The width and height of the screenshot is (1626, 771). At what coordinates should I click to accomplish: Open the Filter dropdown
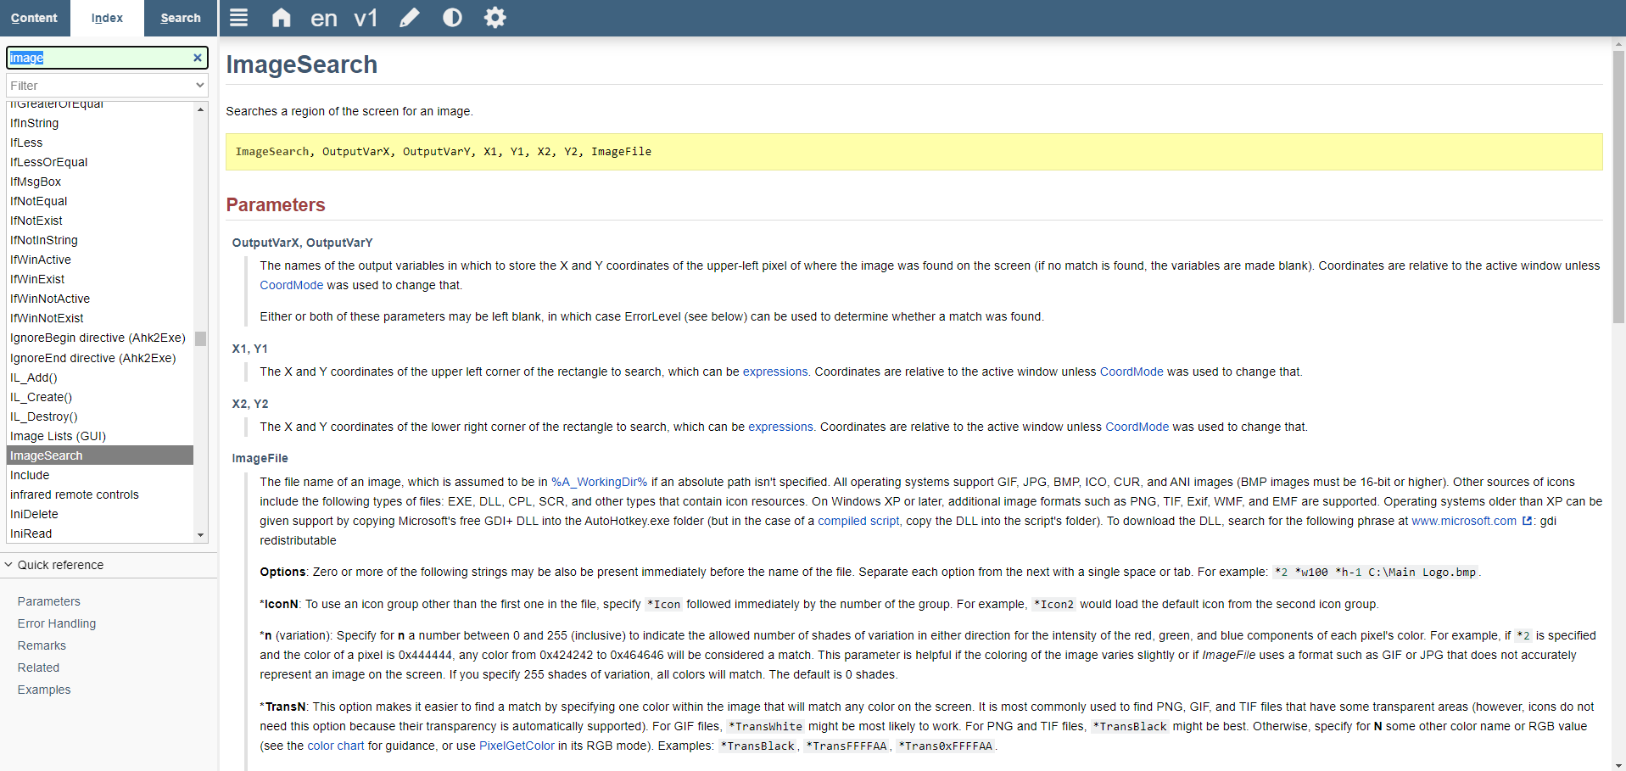(x=107, y=86)
